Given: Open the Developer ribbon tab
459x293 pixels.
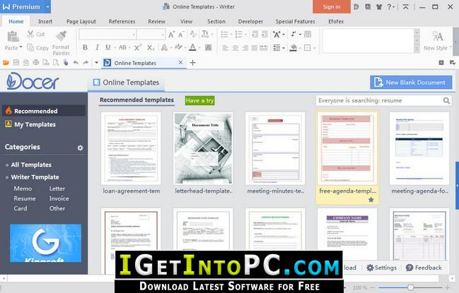Looking at the screenshot, I should (x=250, y=21).
